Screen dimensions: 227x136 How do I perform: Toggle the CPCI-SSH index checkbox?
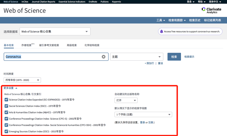(6, 125)
